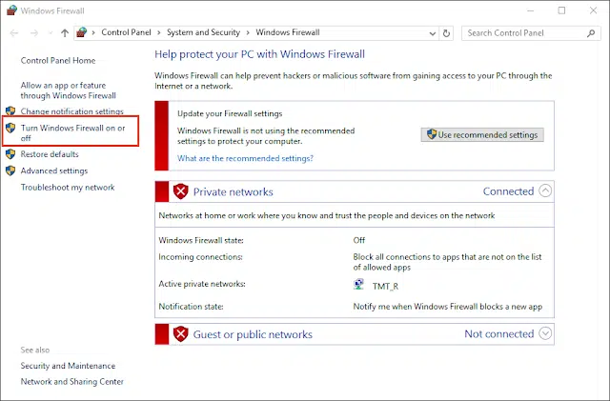Click the Notification state label
Screen dimensions: 610x401
click(191, 307)
